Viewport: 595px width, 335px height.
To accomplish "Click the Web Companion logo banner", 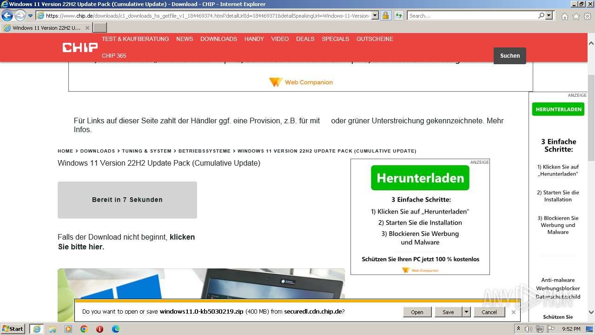I will coord(301,82).
